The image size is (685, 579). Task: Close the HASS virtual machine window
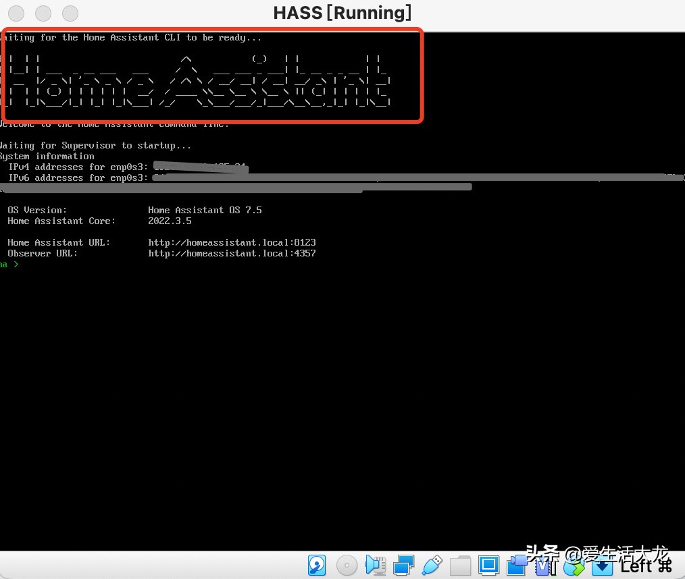tap(16, 13)
